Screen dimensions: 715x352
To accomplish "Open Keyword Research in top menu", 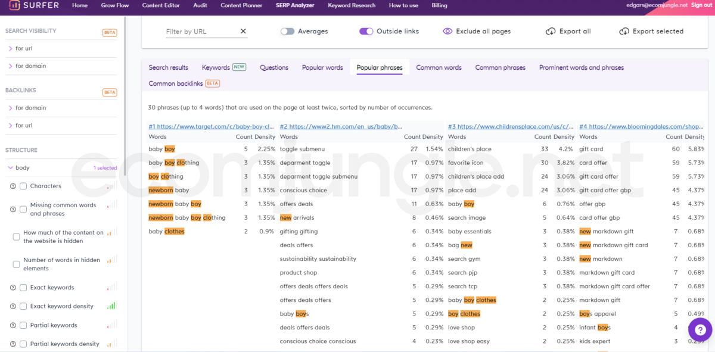I will [352, 5].
